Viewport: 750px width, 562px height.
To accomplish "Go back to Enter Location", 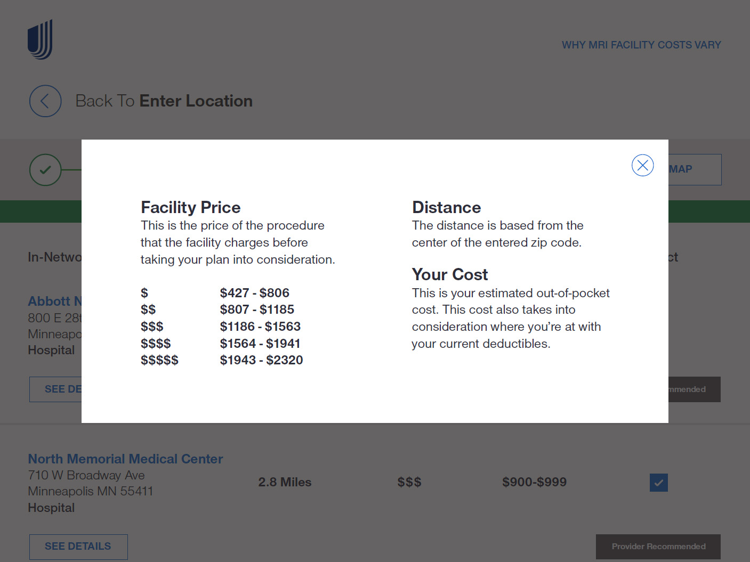I will pos(164,101).
